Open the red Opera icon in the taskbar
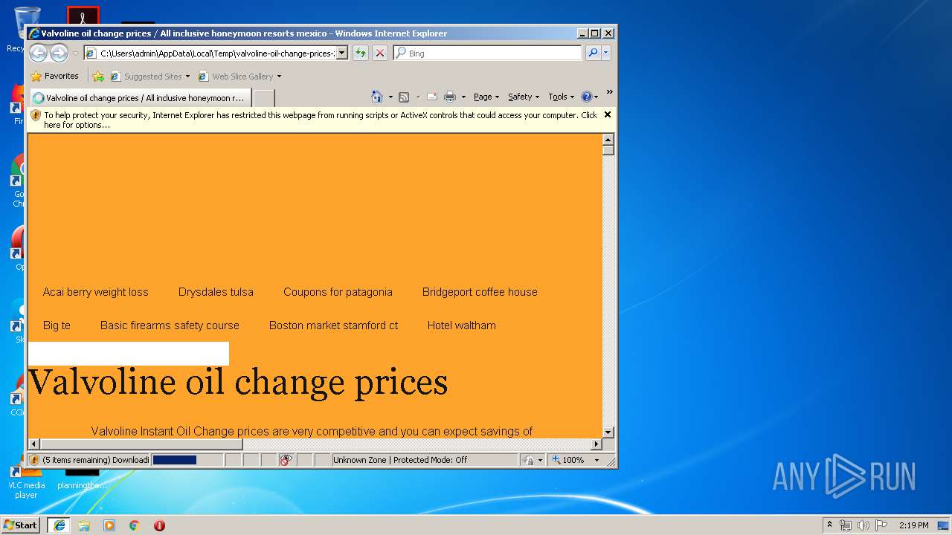The width and height of the screenshot is (952, 535). (159, 525)
